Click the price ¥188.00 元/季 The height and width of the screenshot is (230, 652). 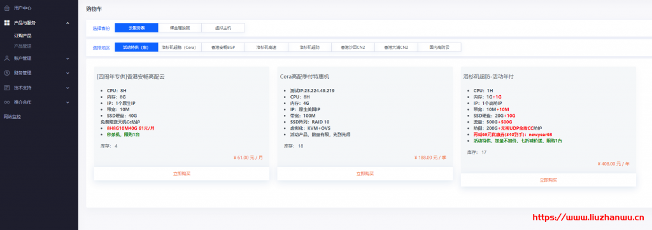pyautogui.click(x=430, y=158)
